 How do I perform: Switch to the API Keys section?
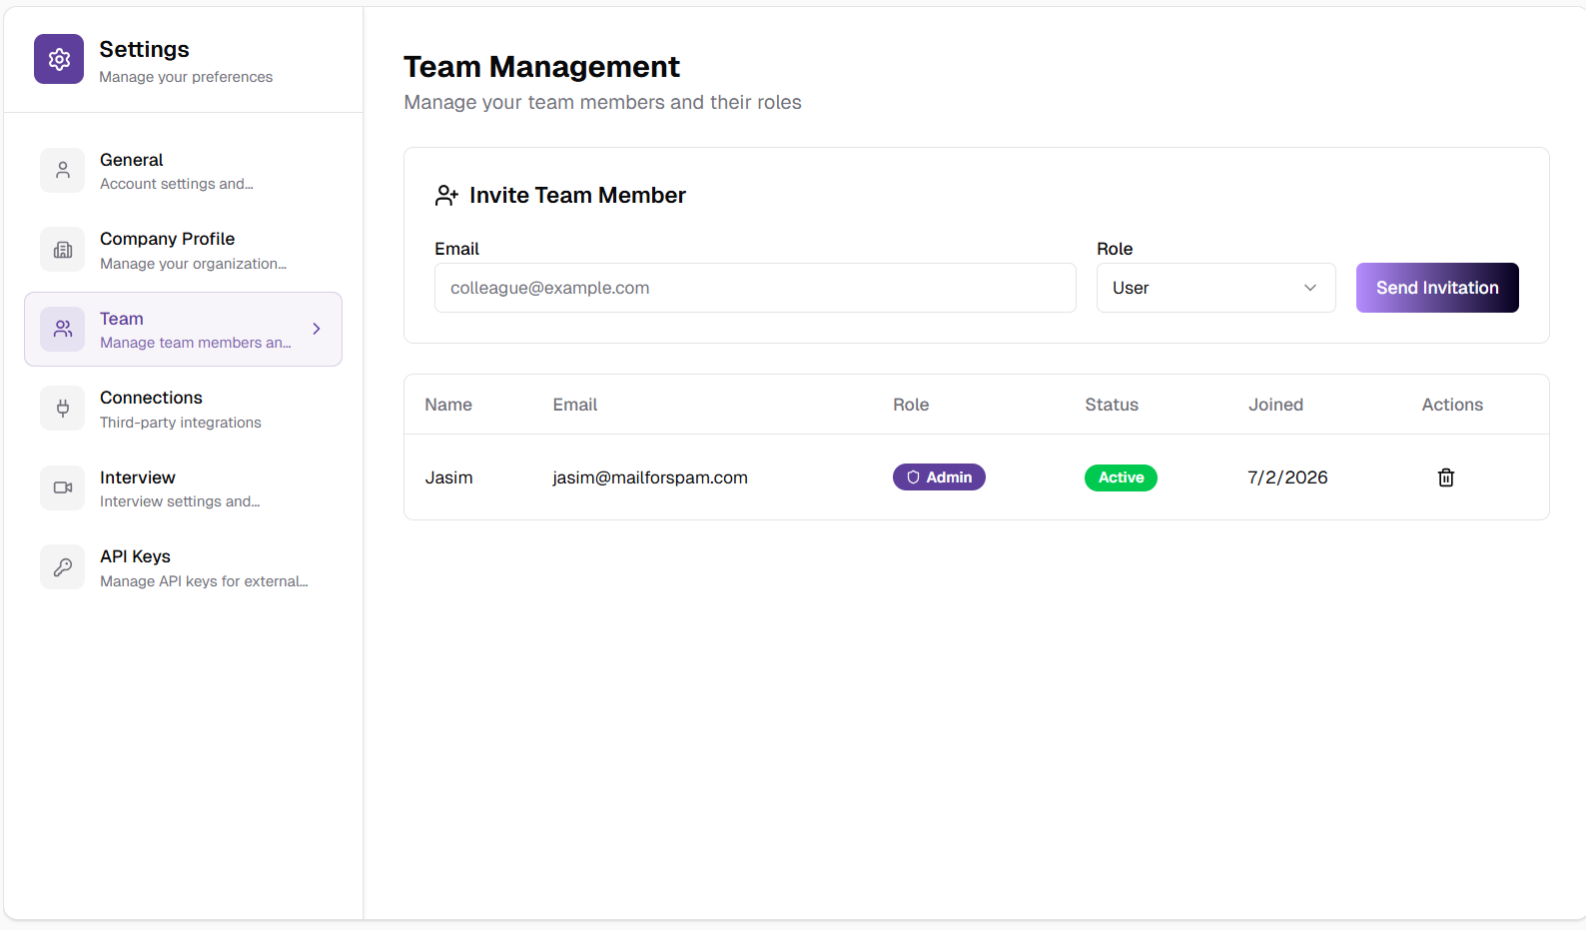click(x=203, y=567)
